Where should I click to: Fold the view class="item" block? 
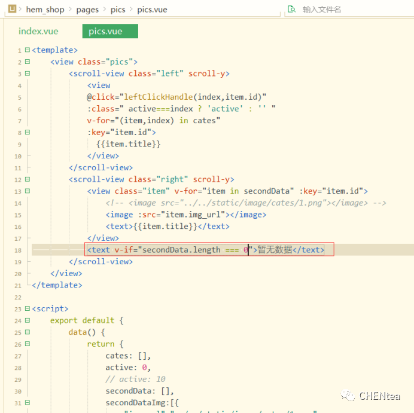tap(27, 191)
